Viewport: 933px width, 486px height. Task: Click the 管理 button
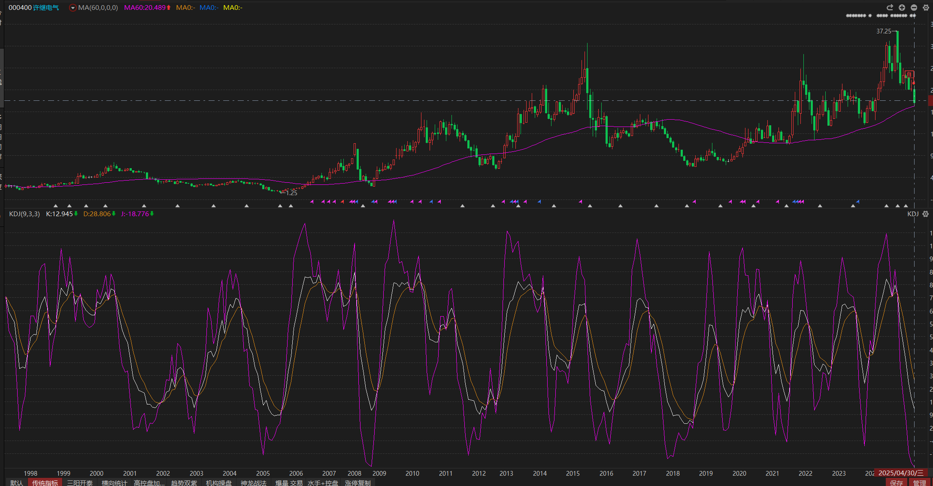click(x=920, y=483)
